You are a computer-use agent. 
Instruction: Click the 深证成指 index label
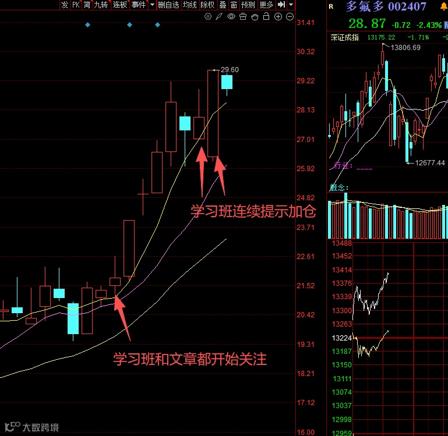[x=344, y=37]
